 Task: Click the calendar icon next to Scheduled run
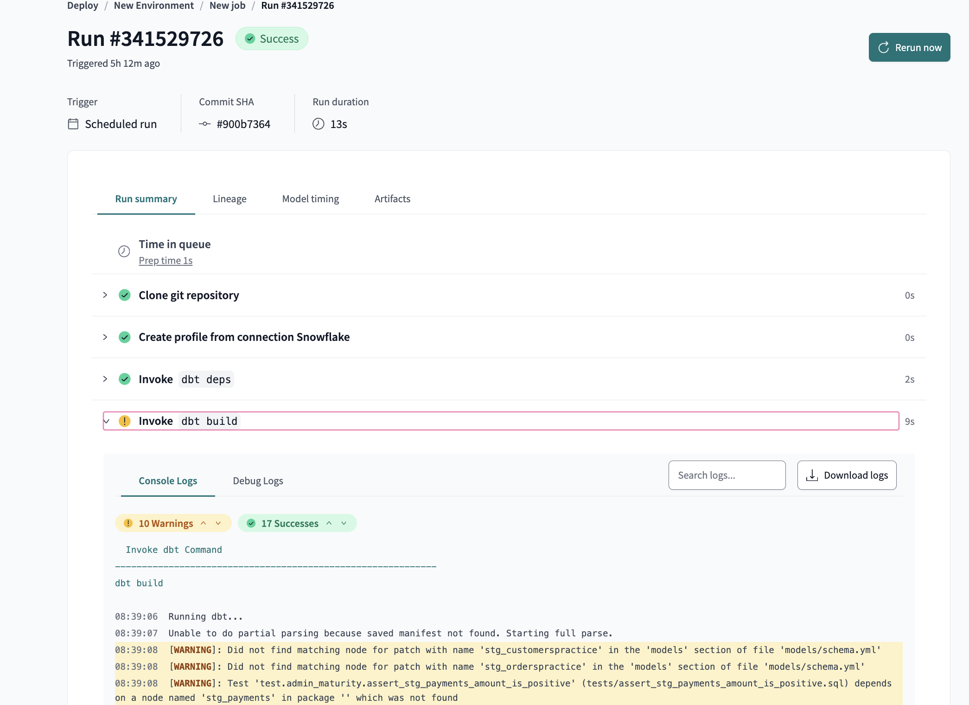(x=73, y=123)
